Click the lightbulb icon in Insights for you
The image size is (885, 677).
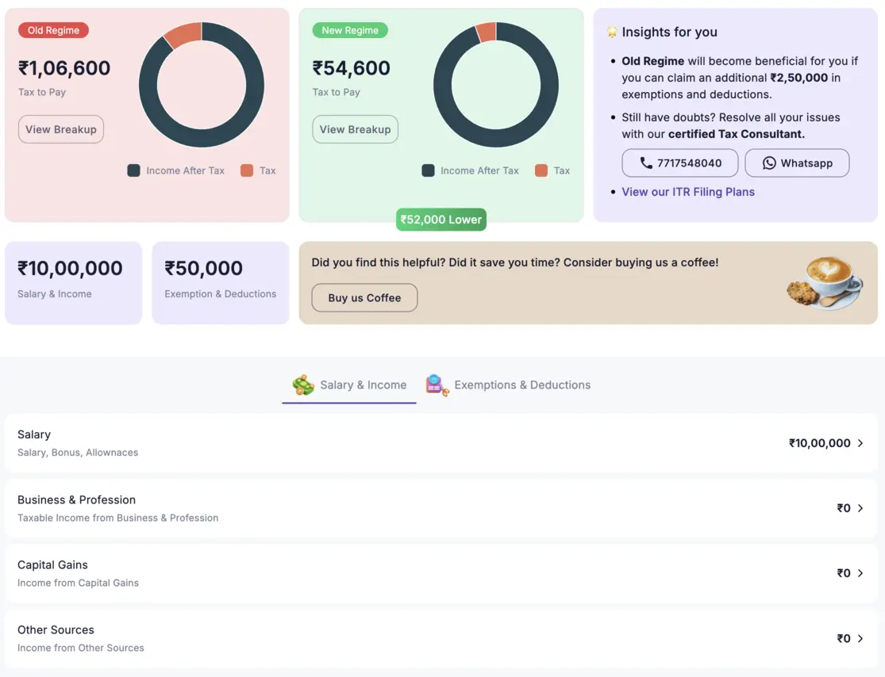(610, 32)
